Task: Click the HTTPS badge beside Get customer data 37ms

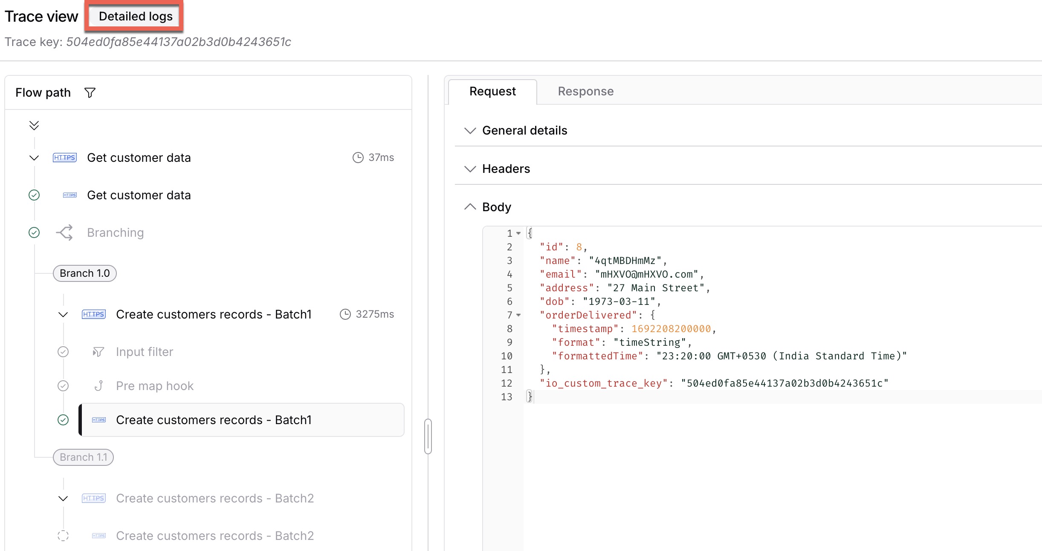Action: click(65, 158)
